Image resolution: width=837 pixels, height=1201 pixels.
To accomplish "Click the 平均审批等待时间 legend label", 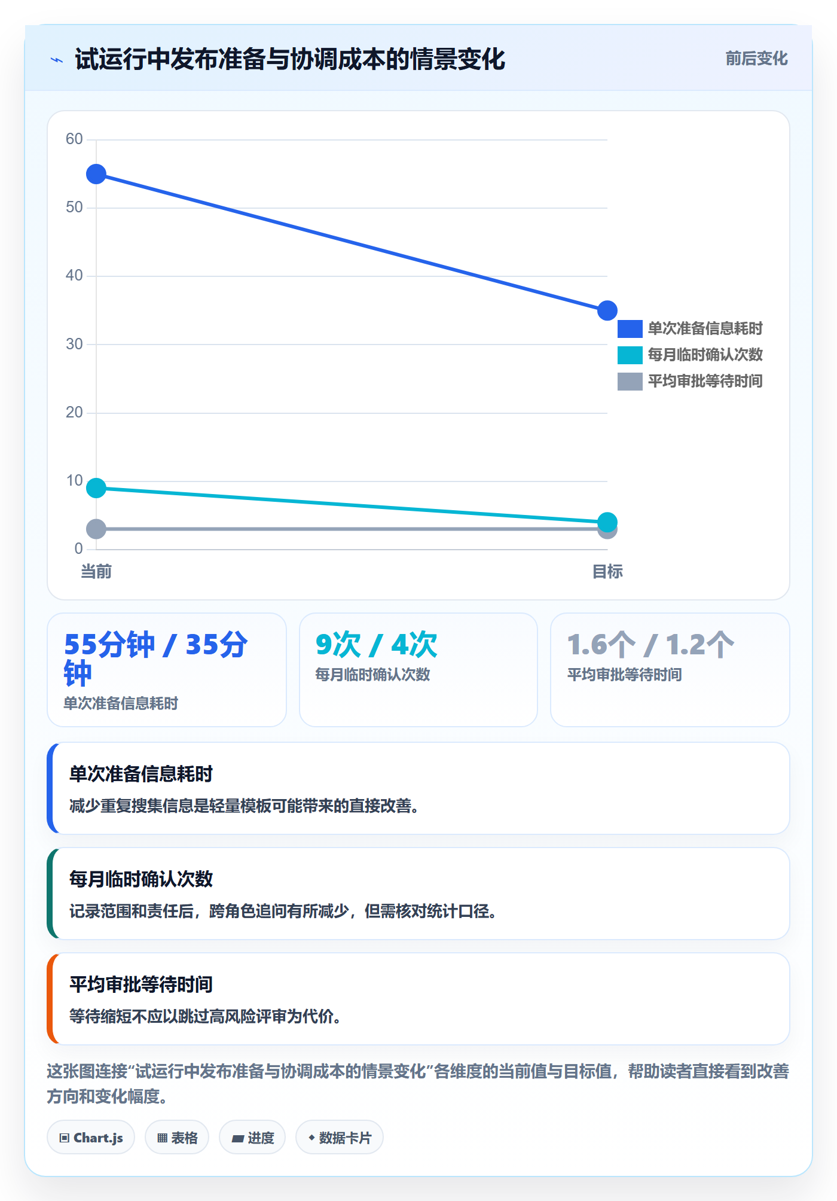I will click(705, 382).
